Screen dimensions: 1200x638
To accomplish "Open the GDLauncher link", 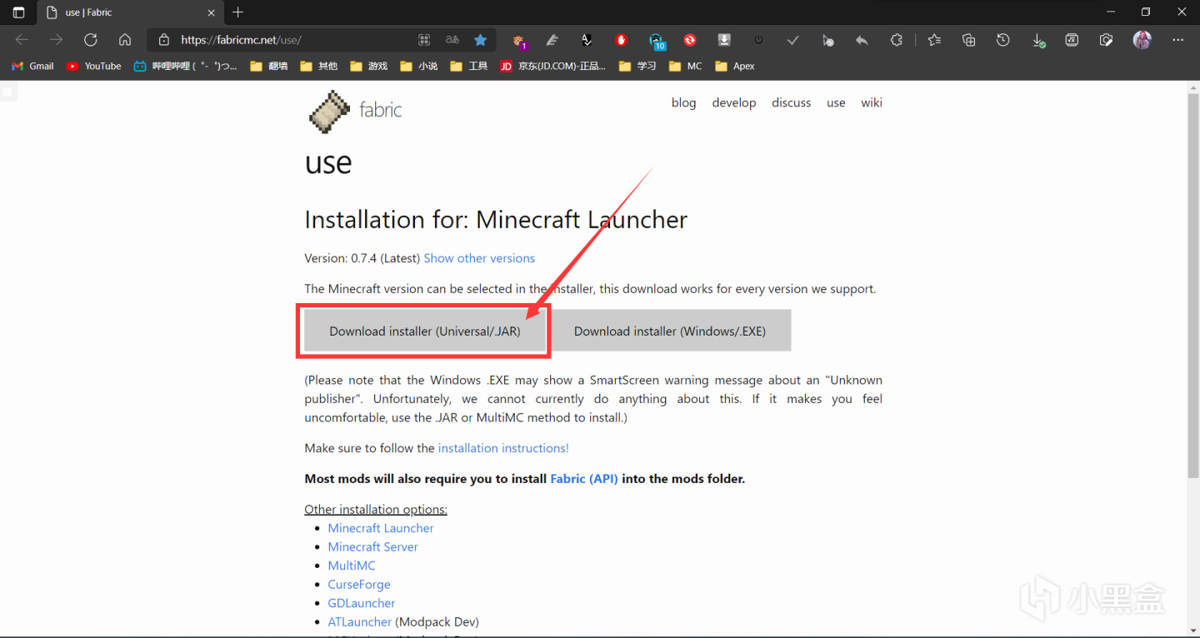I will click(x=362, y=603).
